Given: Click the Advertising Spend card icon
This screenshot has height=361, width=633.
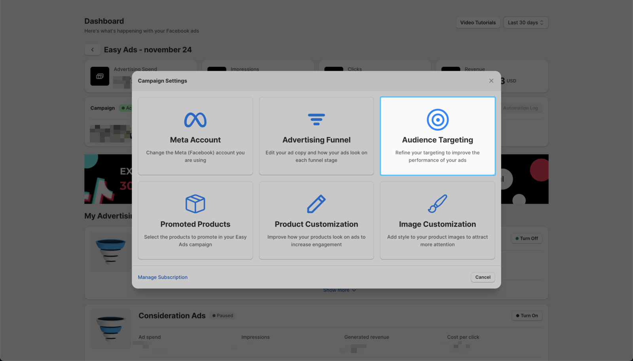Looking at the screenshot, I should (100, 76).
